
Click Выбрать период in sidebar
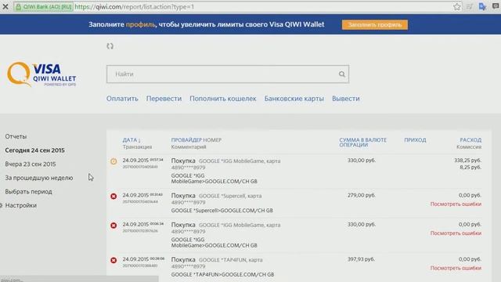coord(28,191)
